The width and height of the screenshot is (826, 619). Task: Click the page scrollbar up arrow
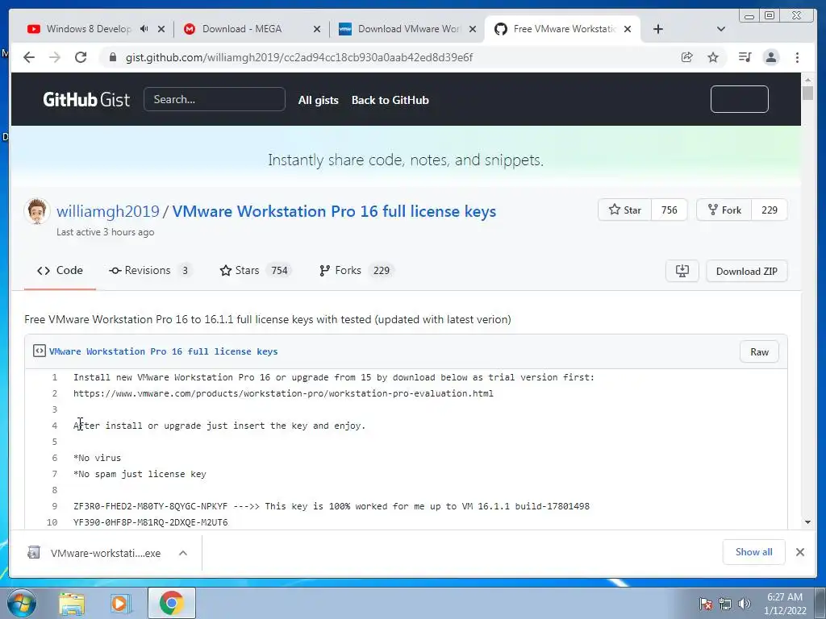[807, 80]
